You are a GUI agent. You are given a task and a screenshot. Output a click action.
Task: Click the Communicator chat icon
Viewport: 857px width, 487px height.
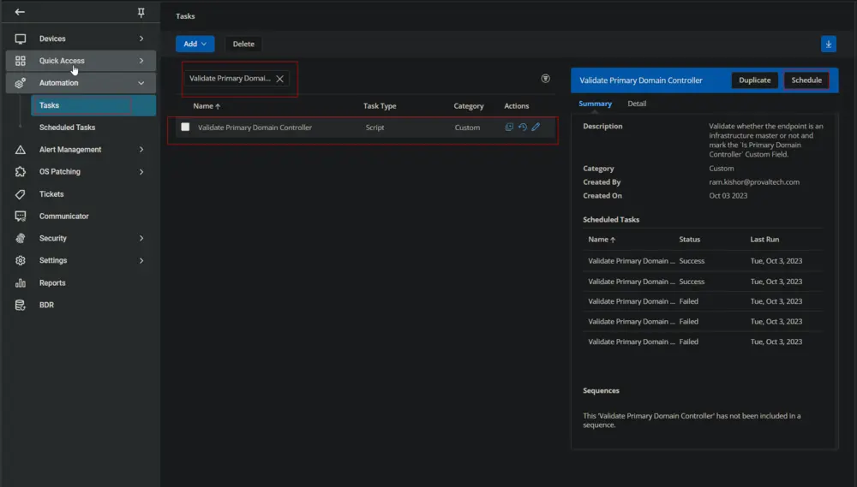point(21,217)
